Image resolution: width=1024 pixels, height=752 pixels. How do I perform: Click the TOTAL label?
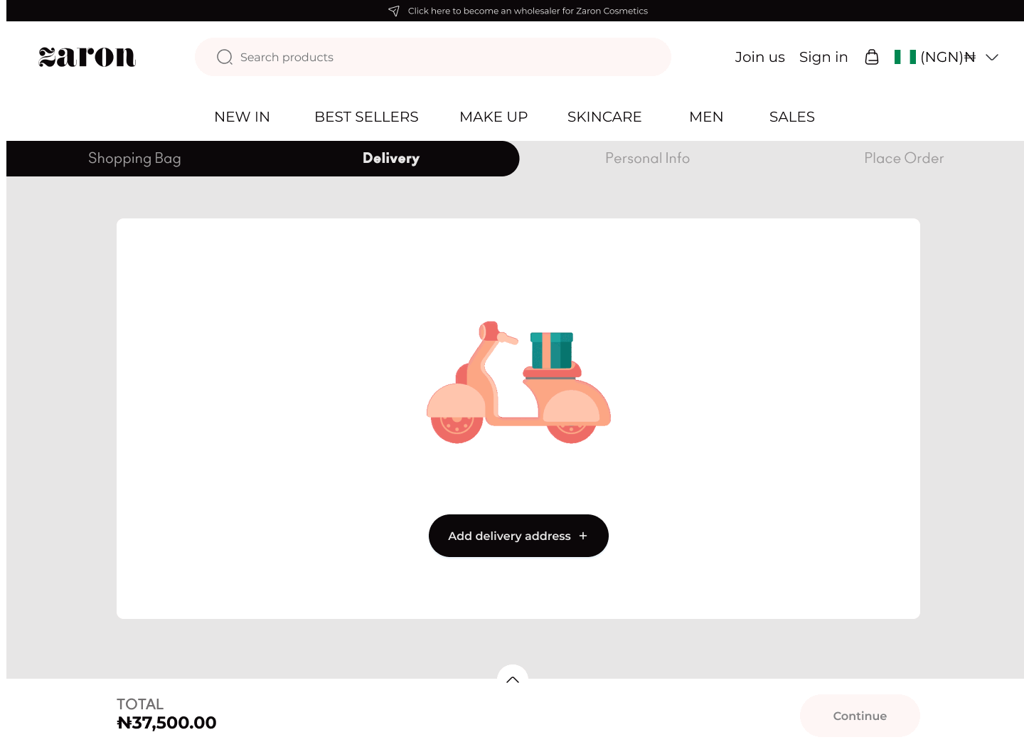(x=140, y=704)
